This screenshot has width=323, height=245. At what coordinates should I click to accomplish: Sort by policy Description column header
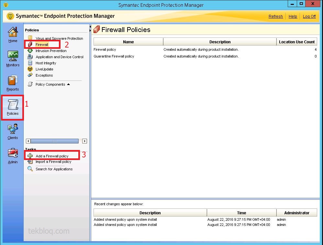pos(220,42)
